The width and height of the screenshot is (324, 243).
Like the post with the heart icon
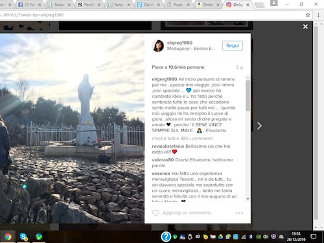pyautogui.click(x=156, y=213)
